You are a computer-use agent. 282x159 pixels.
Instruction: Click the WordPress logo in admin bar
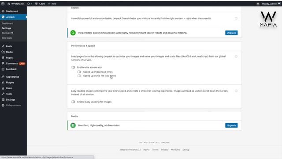[x=3, y=4]
